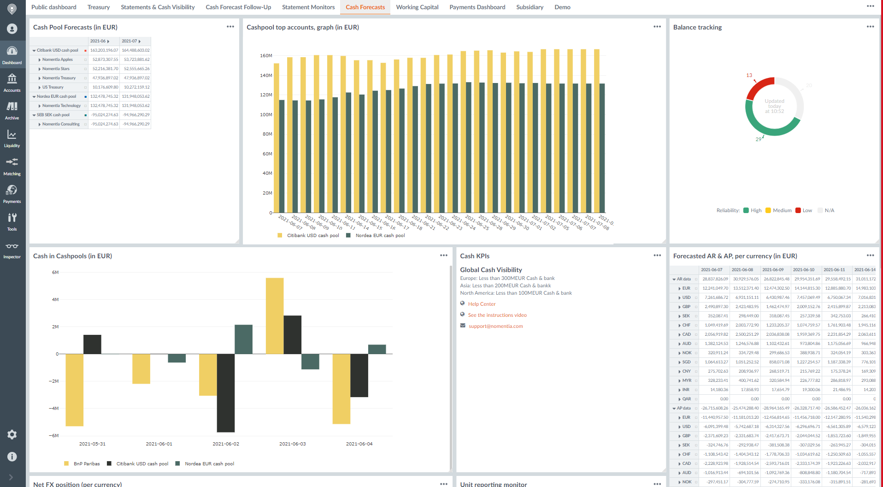Image resolution: width=883 pixels, height=487 pixels.
Task: Open the Help Center link
Action: tap(482, 304)
